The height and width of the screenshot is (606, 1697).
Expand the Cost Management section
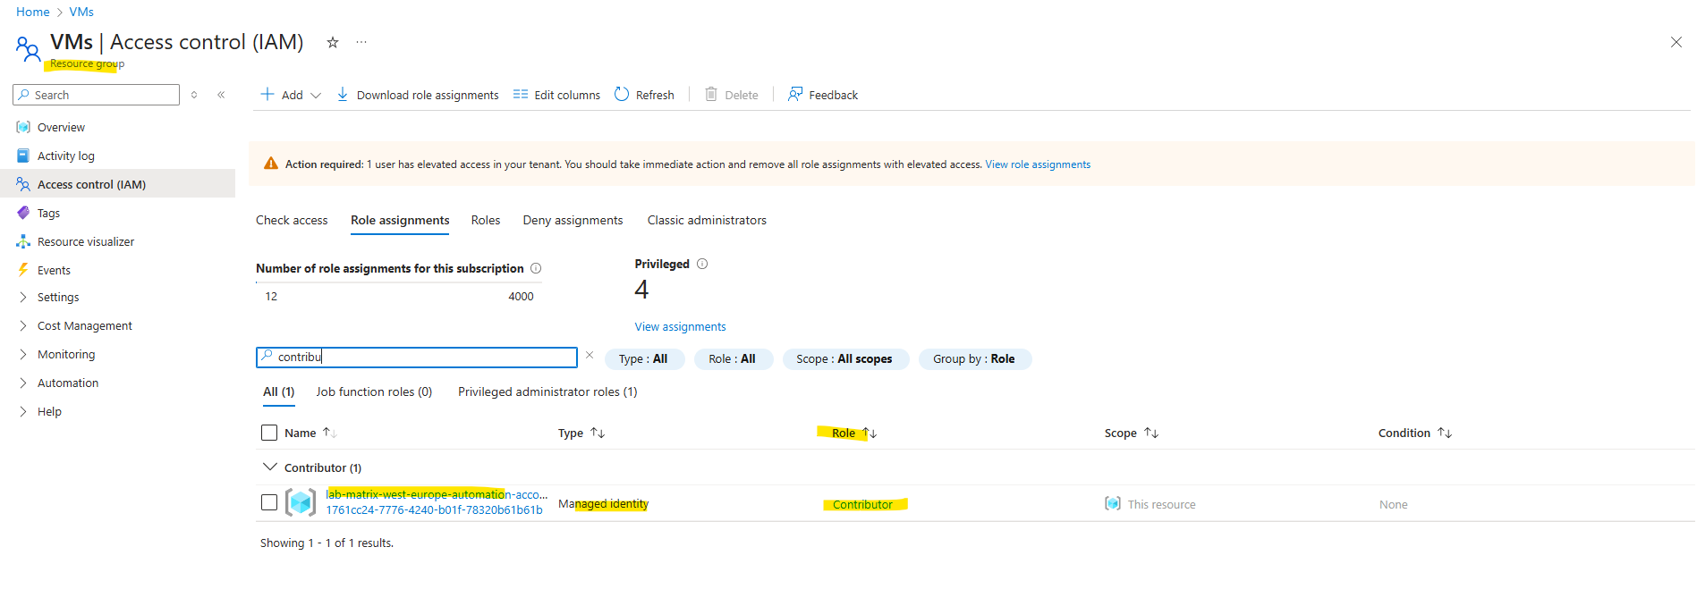pos(84,326)
